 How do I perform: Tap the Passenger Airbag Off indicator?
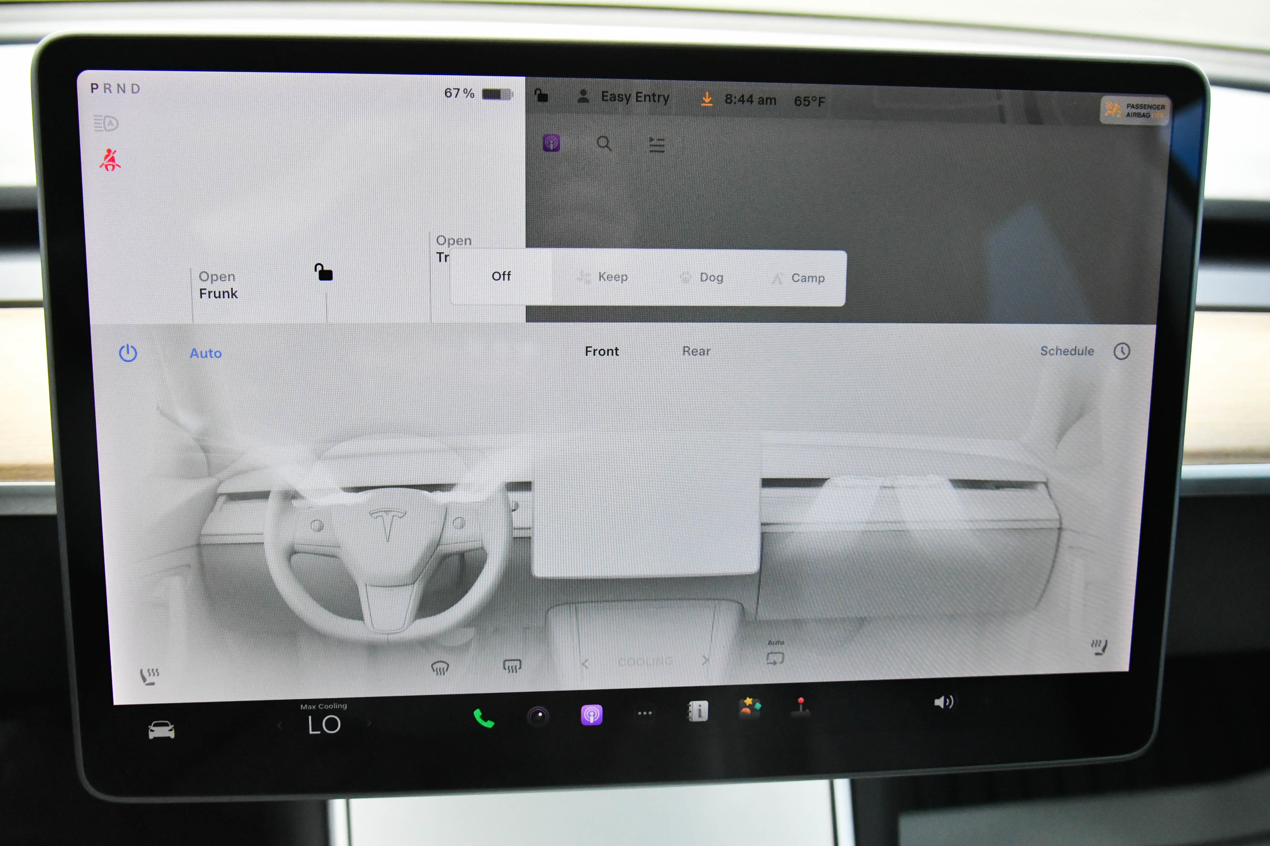(1135, 111)
